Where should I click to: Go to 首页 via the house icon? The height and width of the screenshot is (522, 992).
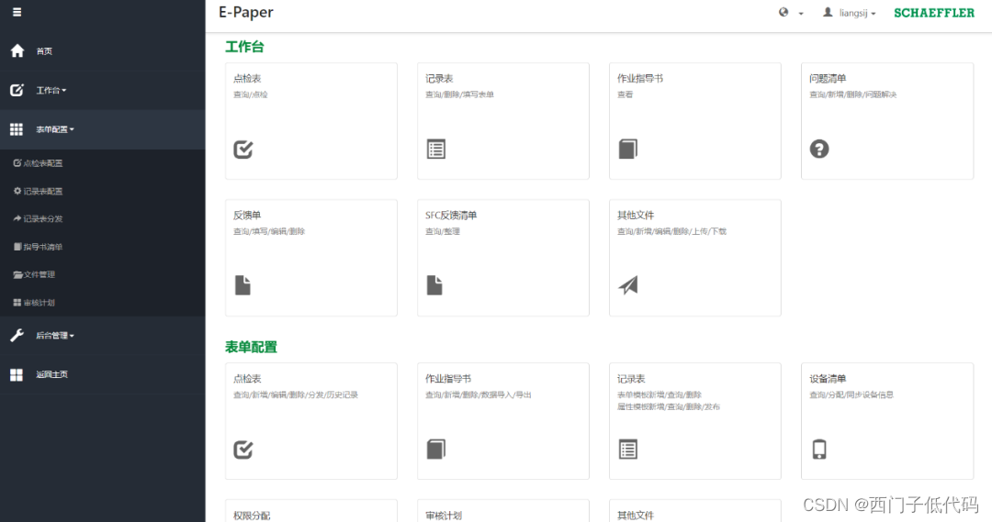(17, 50)
